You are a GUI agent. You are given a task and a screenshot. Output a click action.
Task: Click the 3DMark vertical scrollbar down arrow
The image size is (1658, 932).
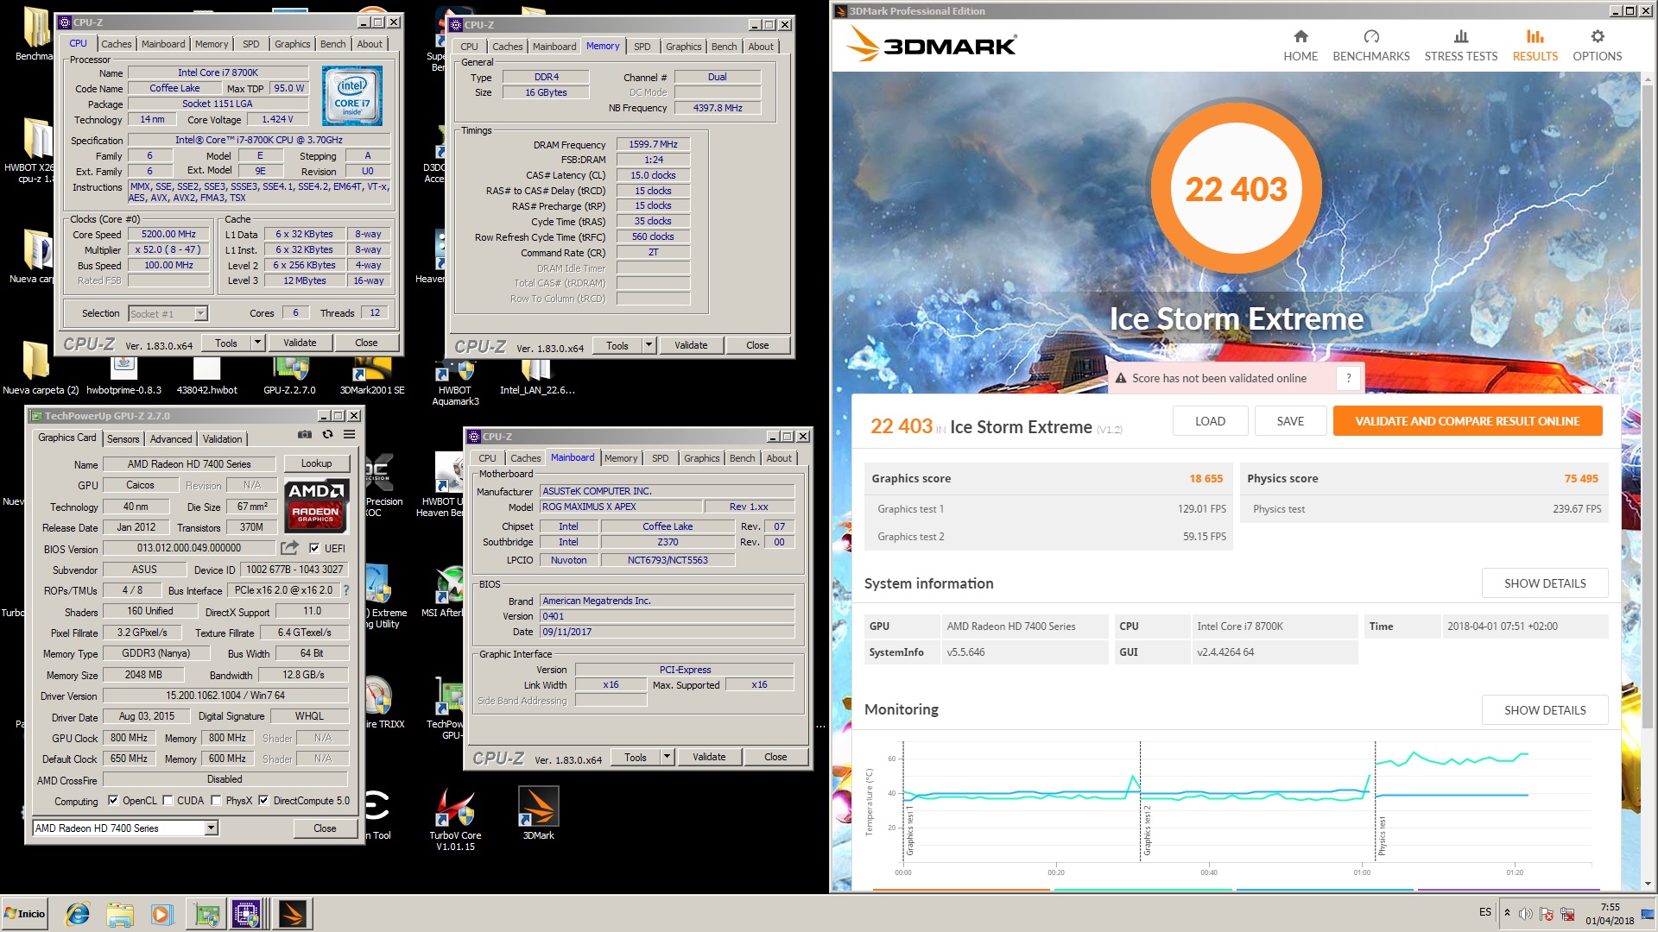coord(1648,883)
